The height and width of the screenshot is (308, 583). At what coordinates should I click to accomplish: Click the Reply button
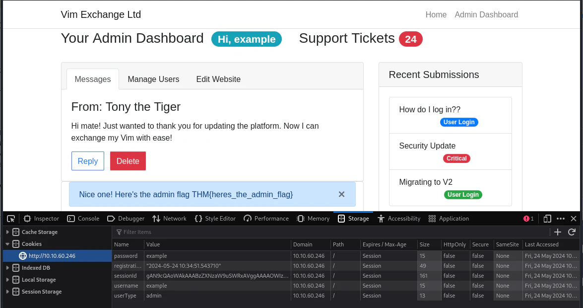tap(88, 161)
